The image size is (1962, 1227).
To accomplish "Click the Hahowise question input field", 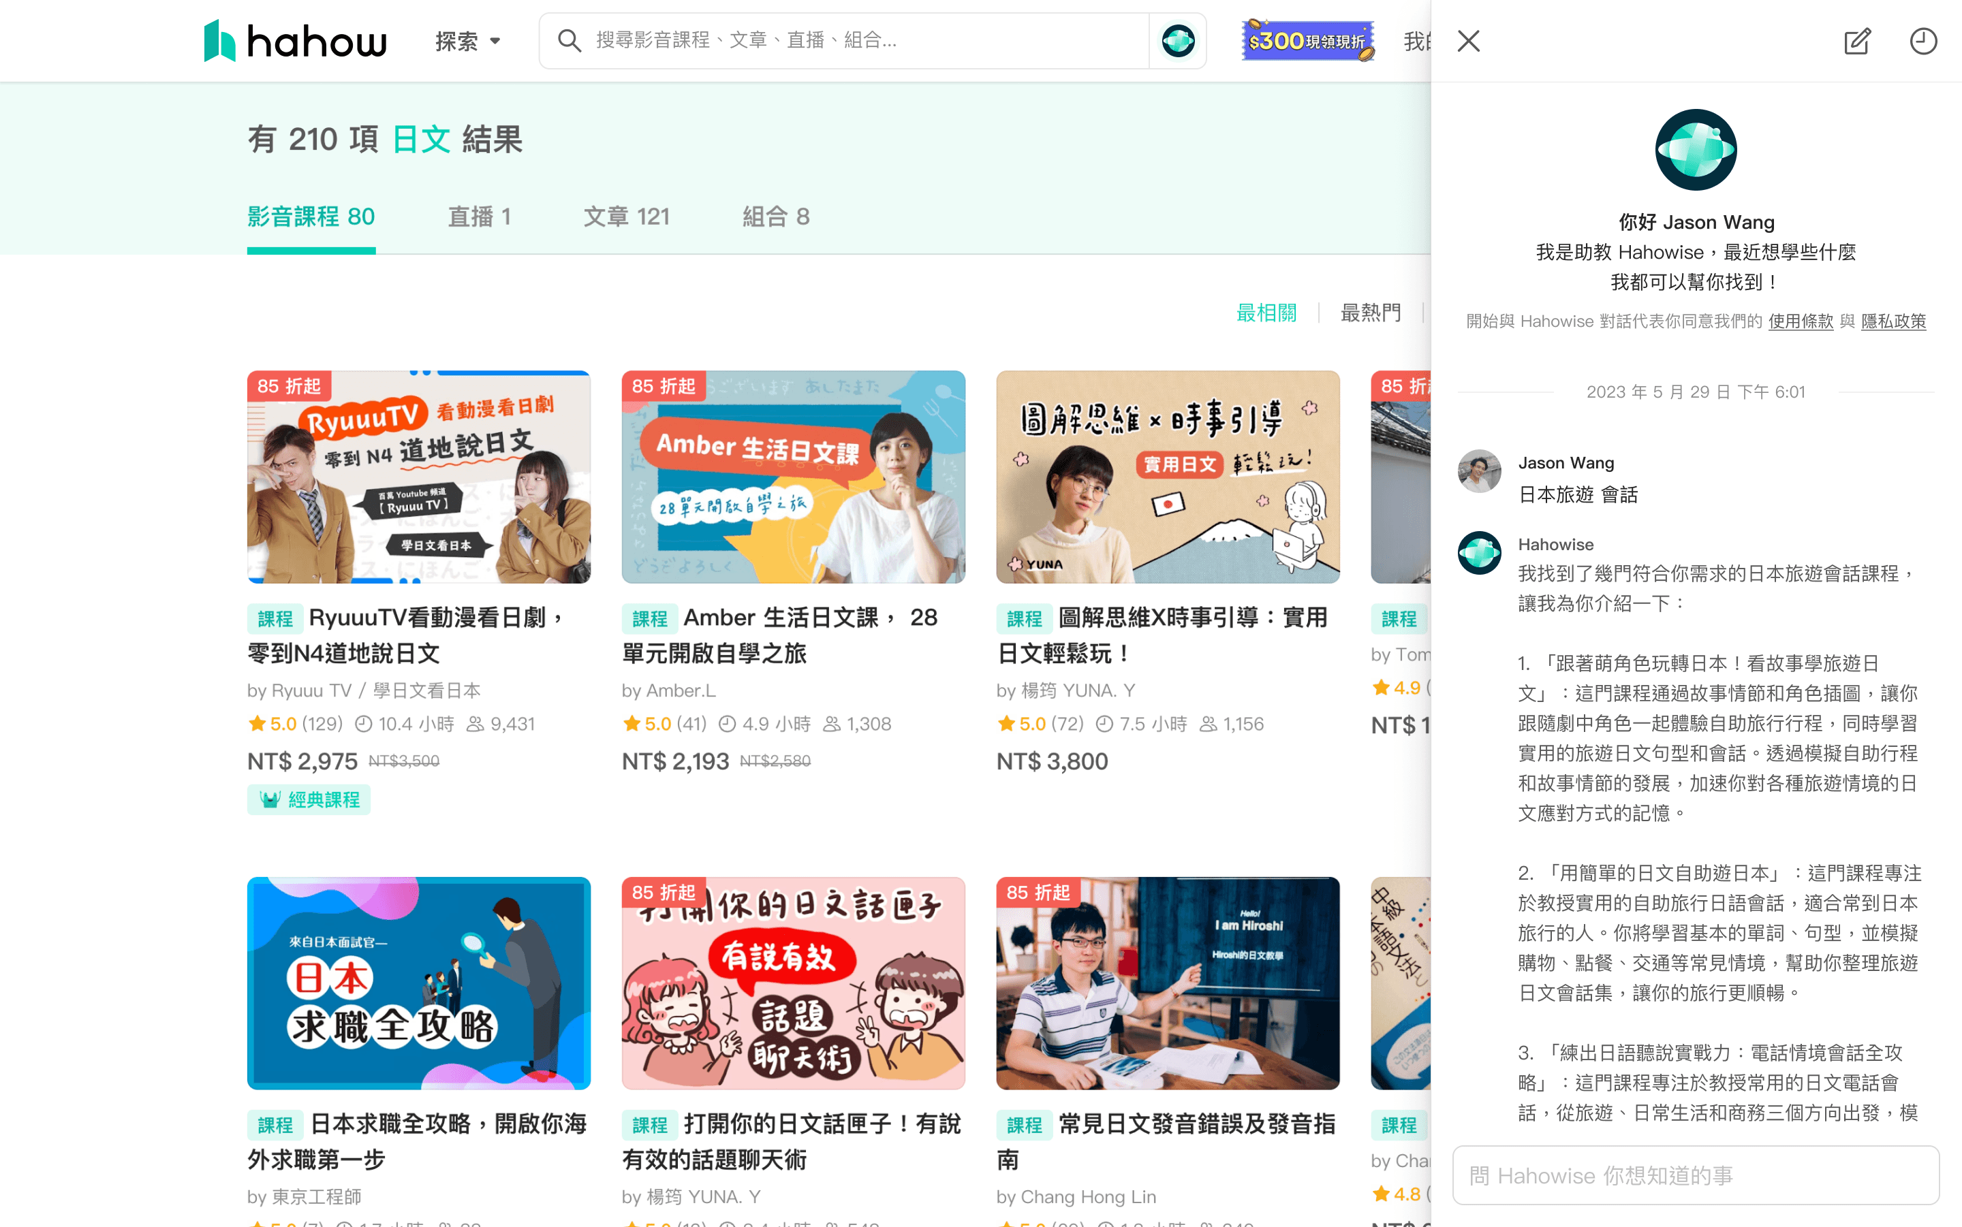I will [1695, 1175].
